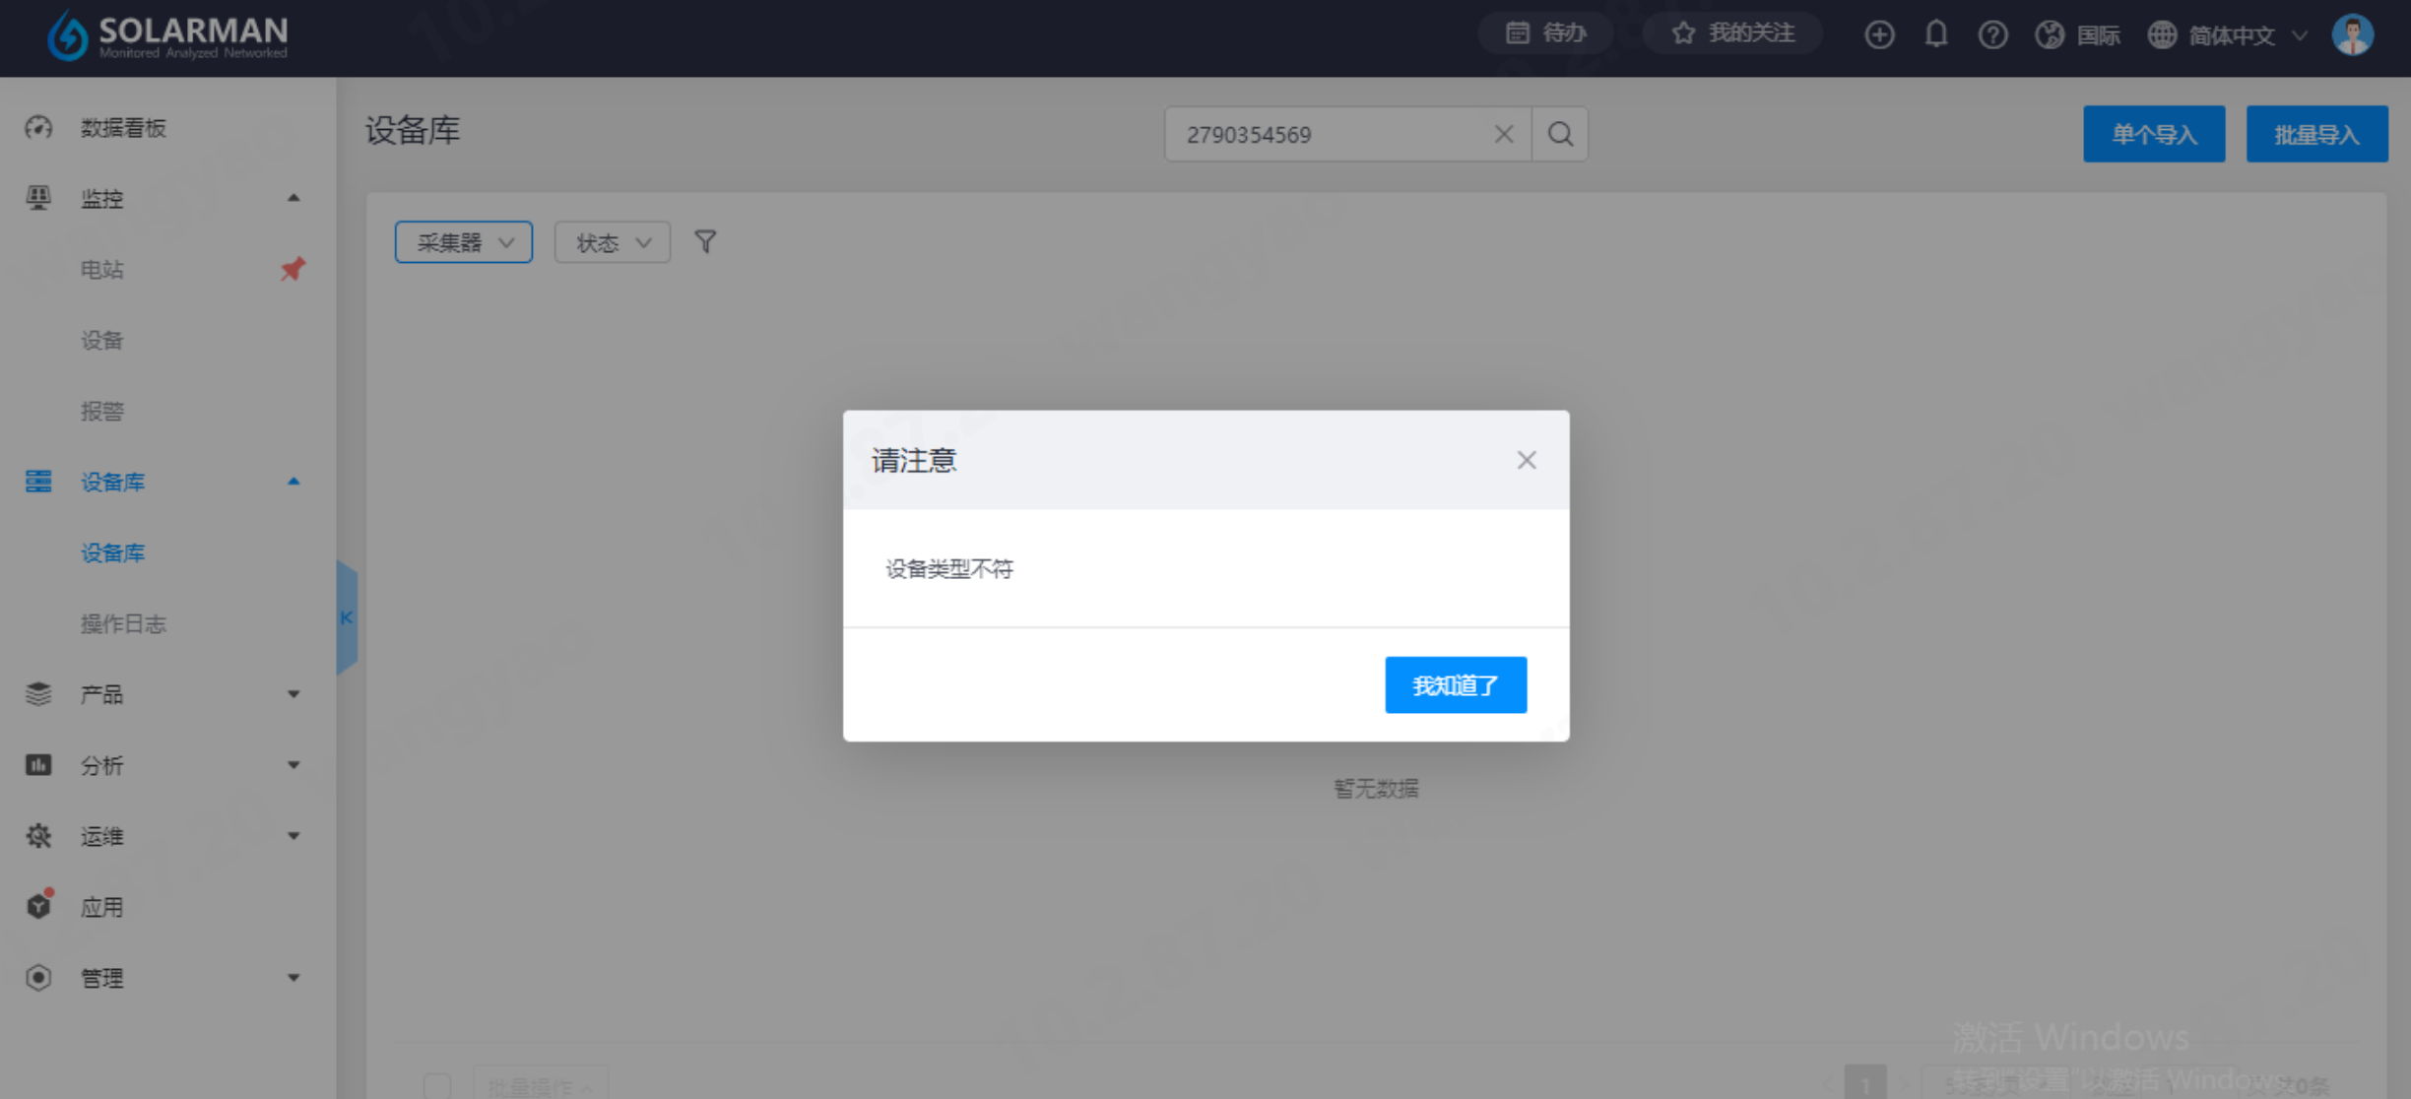
Task: Click the plus circle icon in header
Action: click(1879, 34)
